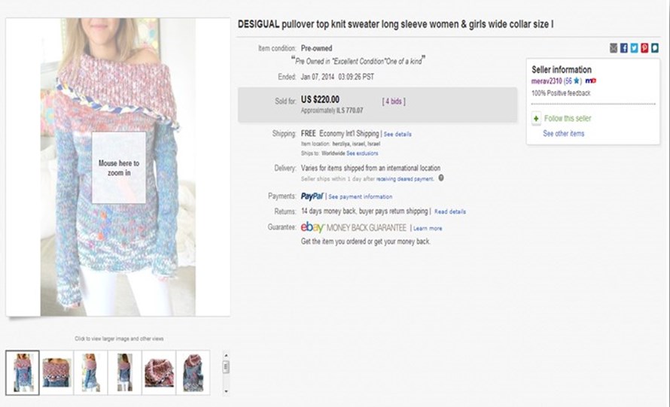Open seller profile merav2310

[547, 80]
